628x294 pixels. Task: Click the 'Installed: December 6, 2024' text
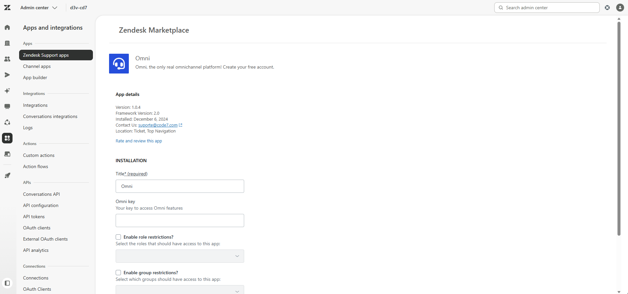coord(142,119)
